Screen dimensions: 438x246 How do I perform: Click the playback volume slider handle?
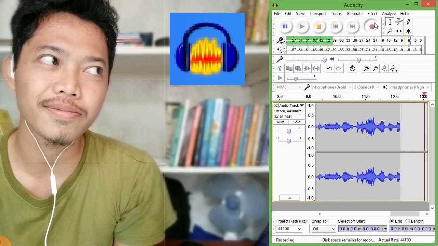[359, 60]
